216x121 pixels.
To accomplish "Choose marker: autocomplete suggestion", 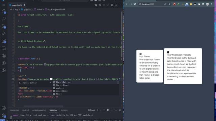I will click(86, 88).
